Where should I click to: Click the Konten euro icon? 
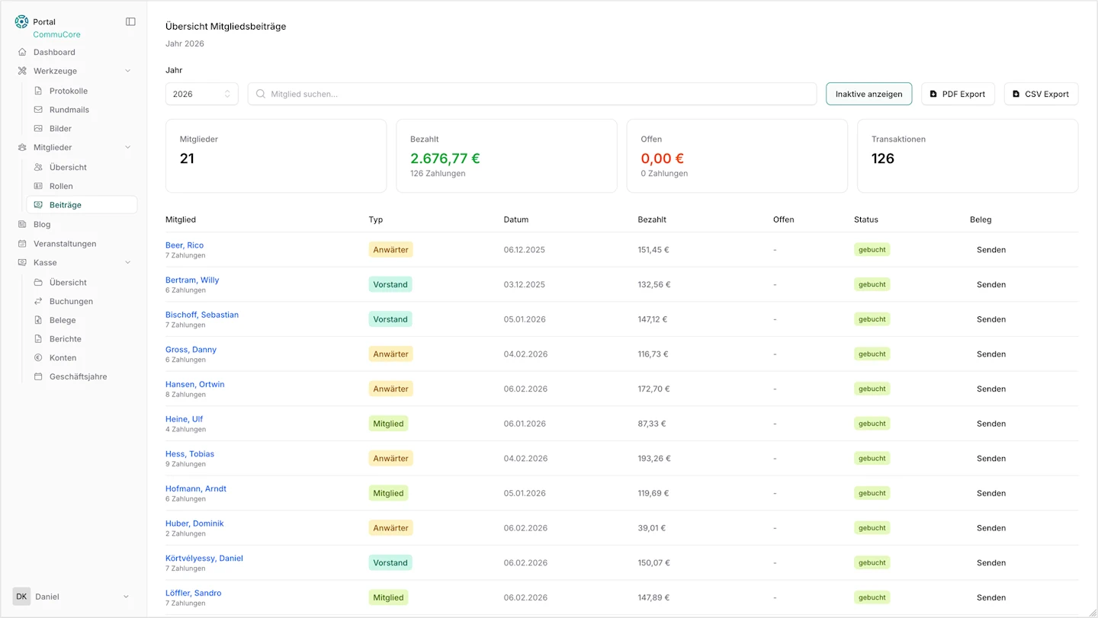pos(38,358)
